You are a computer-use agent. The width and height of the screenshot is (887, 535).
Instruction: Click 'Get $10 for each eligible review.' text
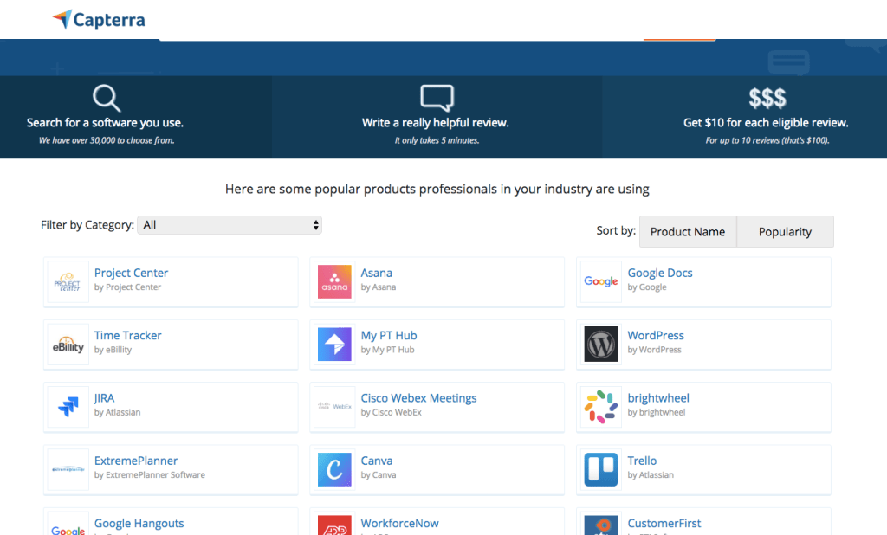pos(766,123)
